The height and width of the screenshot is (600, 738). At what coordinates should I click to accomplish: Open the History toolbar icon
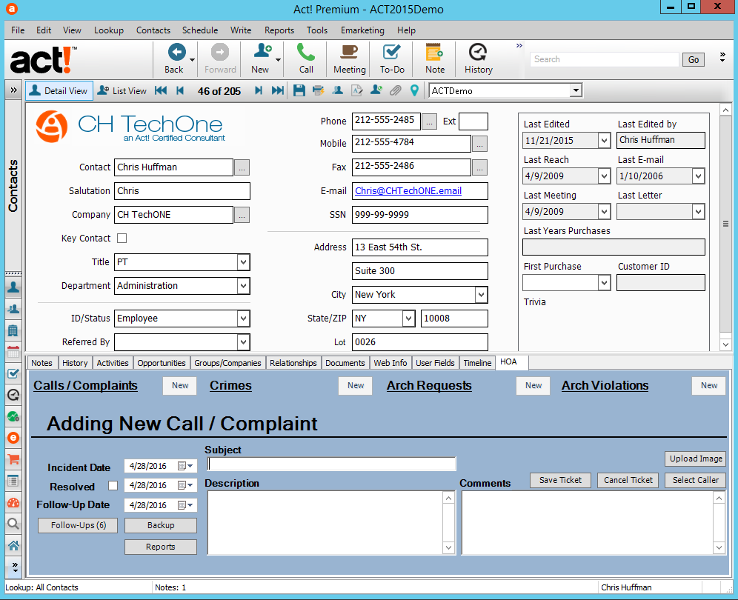coord(478,53)
